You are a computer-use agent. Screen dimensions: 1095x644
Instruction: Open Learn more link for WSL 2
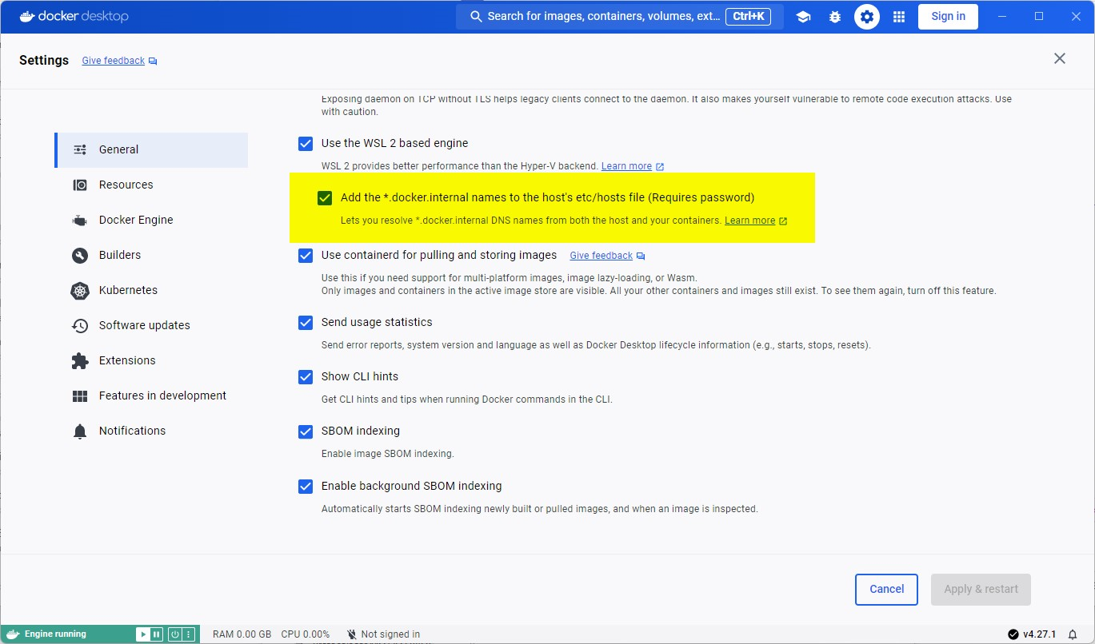tap(626, 166)
